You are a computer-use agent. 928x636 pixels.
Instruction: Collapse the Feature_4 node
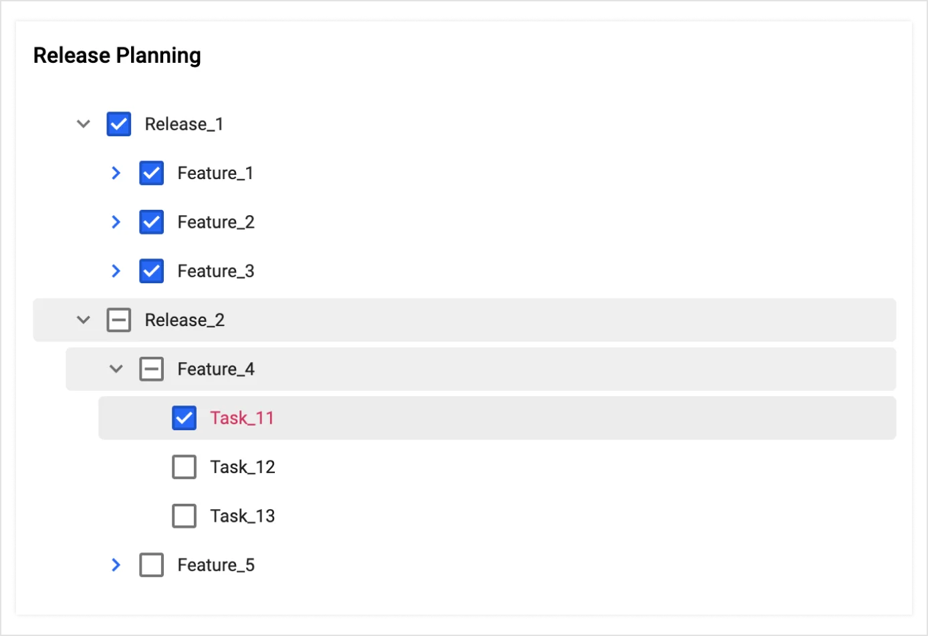tap(116, 368)
